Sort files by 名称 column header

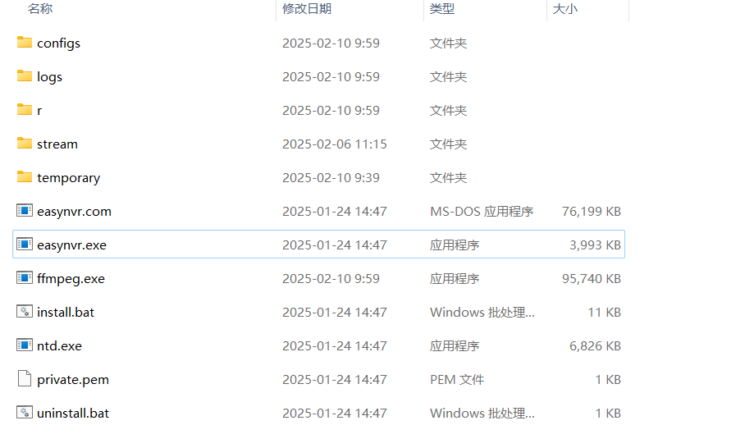tap(40, 8)
